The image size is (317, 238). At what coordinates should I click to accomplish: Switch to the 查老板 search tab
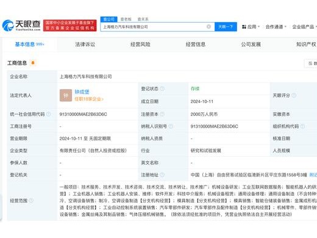[x=126, y=20]
